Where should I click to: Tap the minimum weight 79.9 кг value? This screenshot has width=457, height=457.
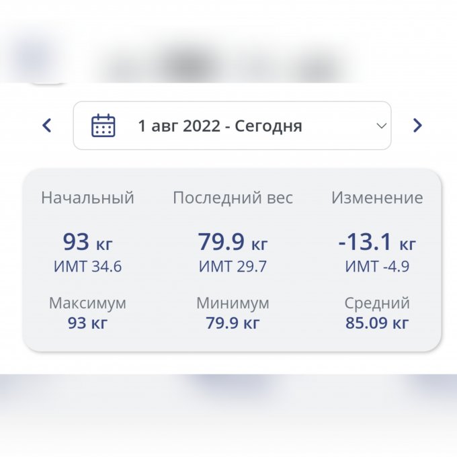coord(233,323)
